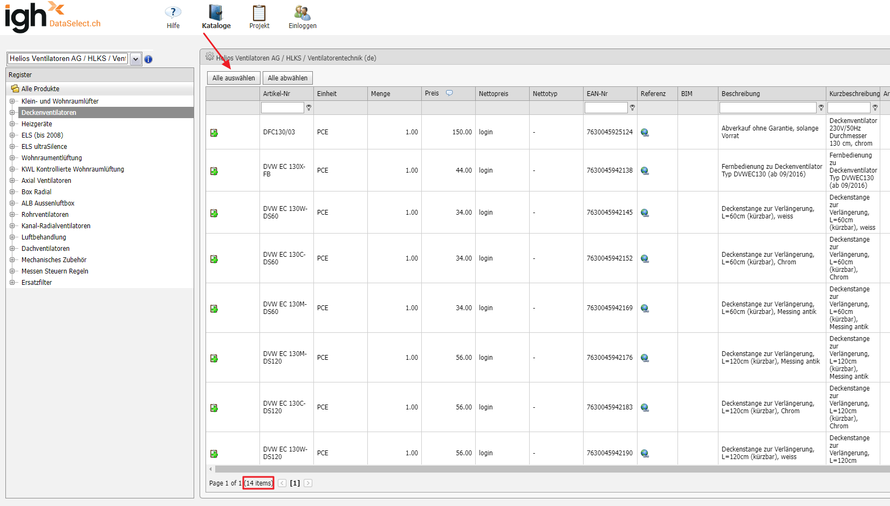
Task: Add article DVW EC 130X-FB via green icon
Action: (x=214, y=171)
